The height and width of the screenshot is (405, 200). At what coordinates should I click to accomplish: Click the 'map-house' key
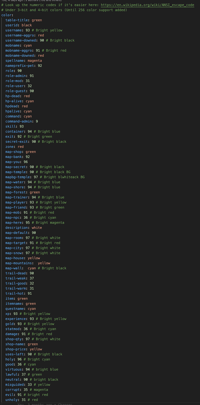(x=14, y=258)
